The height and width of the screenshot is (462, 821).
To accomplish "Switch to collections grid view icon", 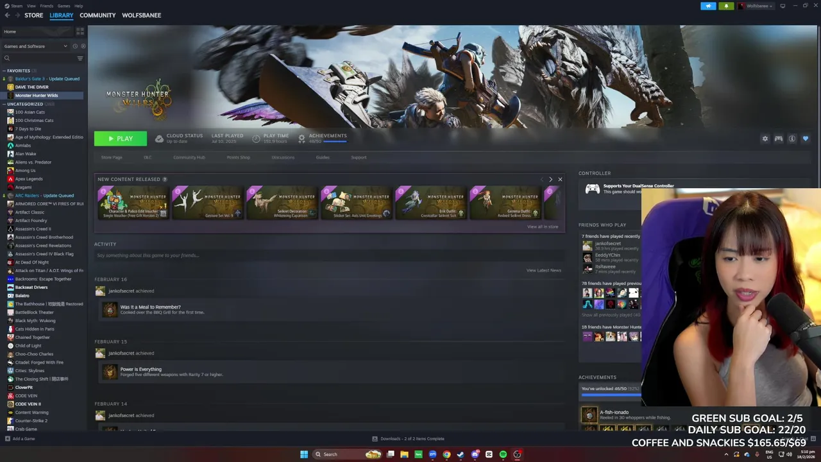I will 80,31.
